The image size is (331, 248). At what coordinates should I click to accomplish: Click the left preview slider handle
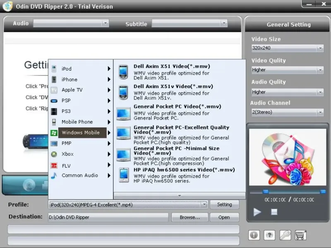[266, 191]
